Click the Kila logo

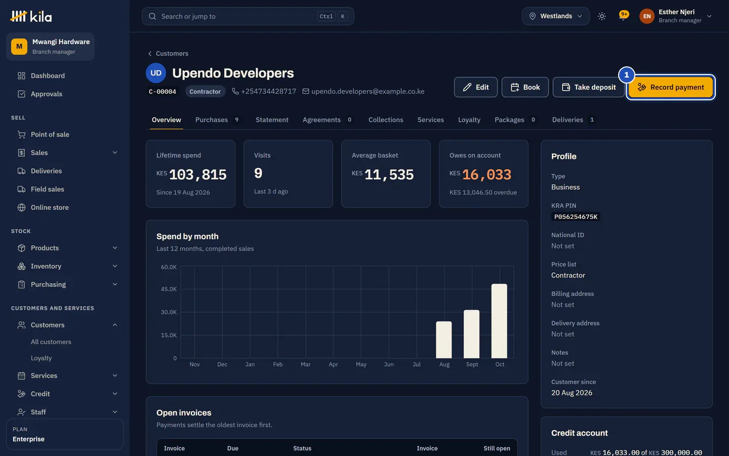(31, 16)
